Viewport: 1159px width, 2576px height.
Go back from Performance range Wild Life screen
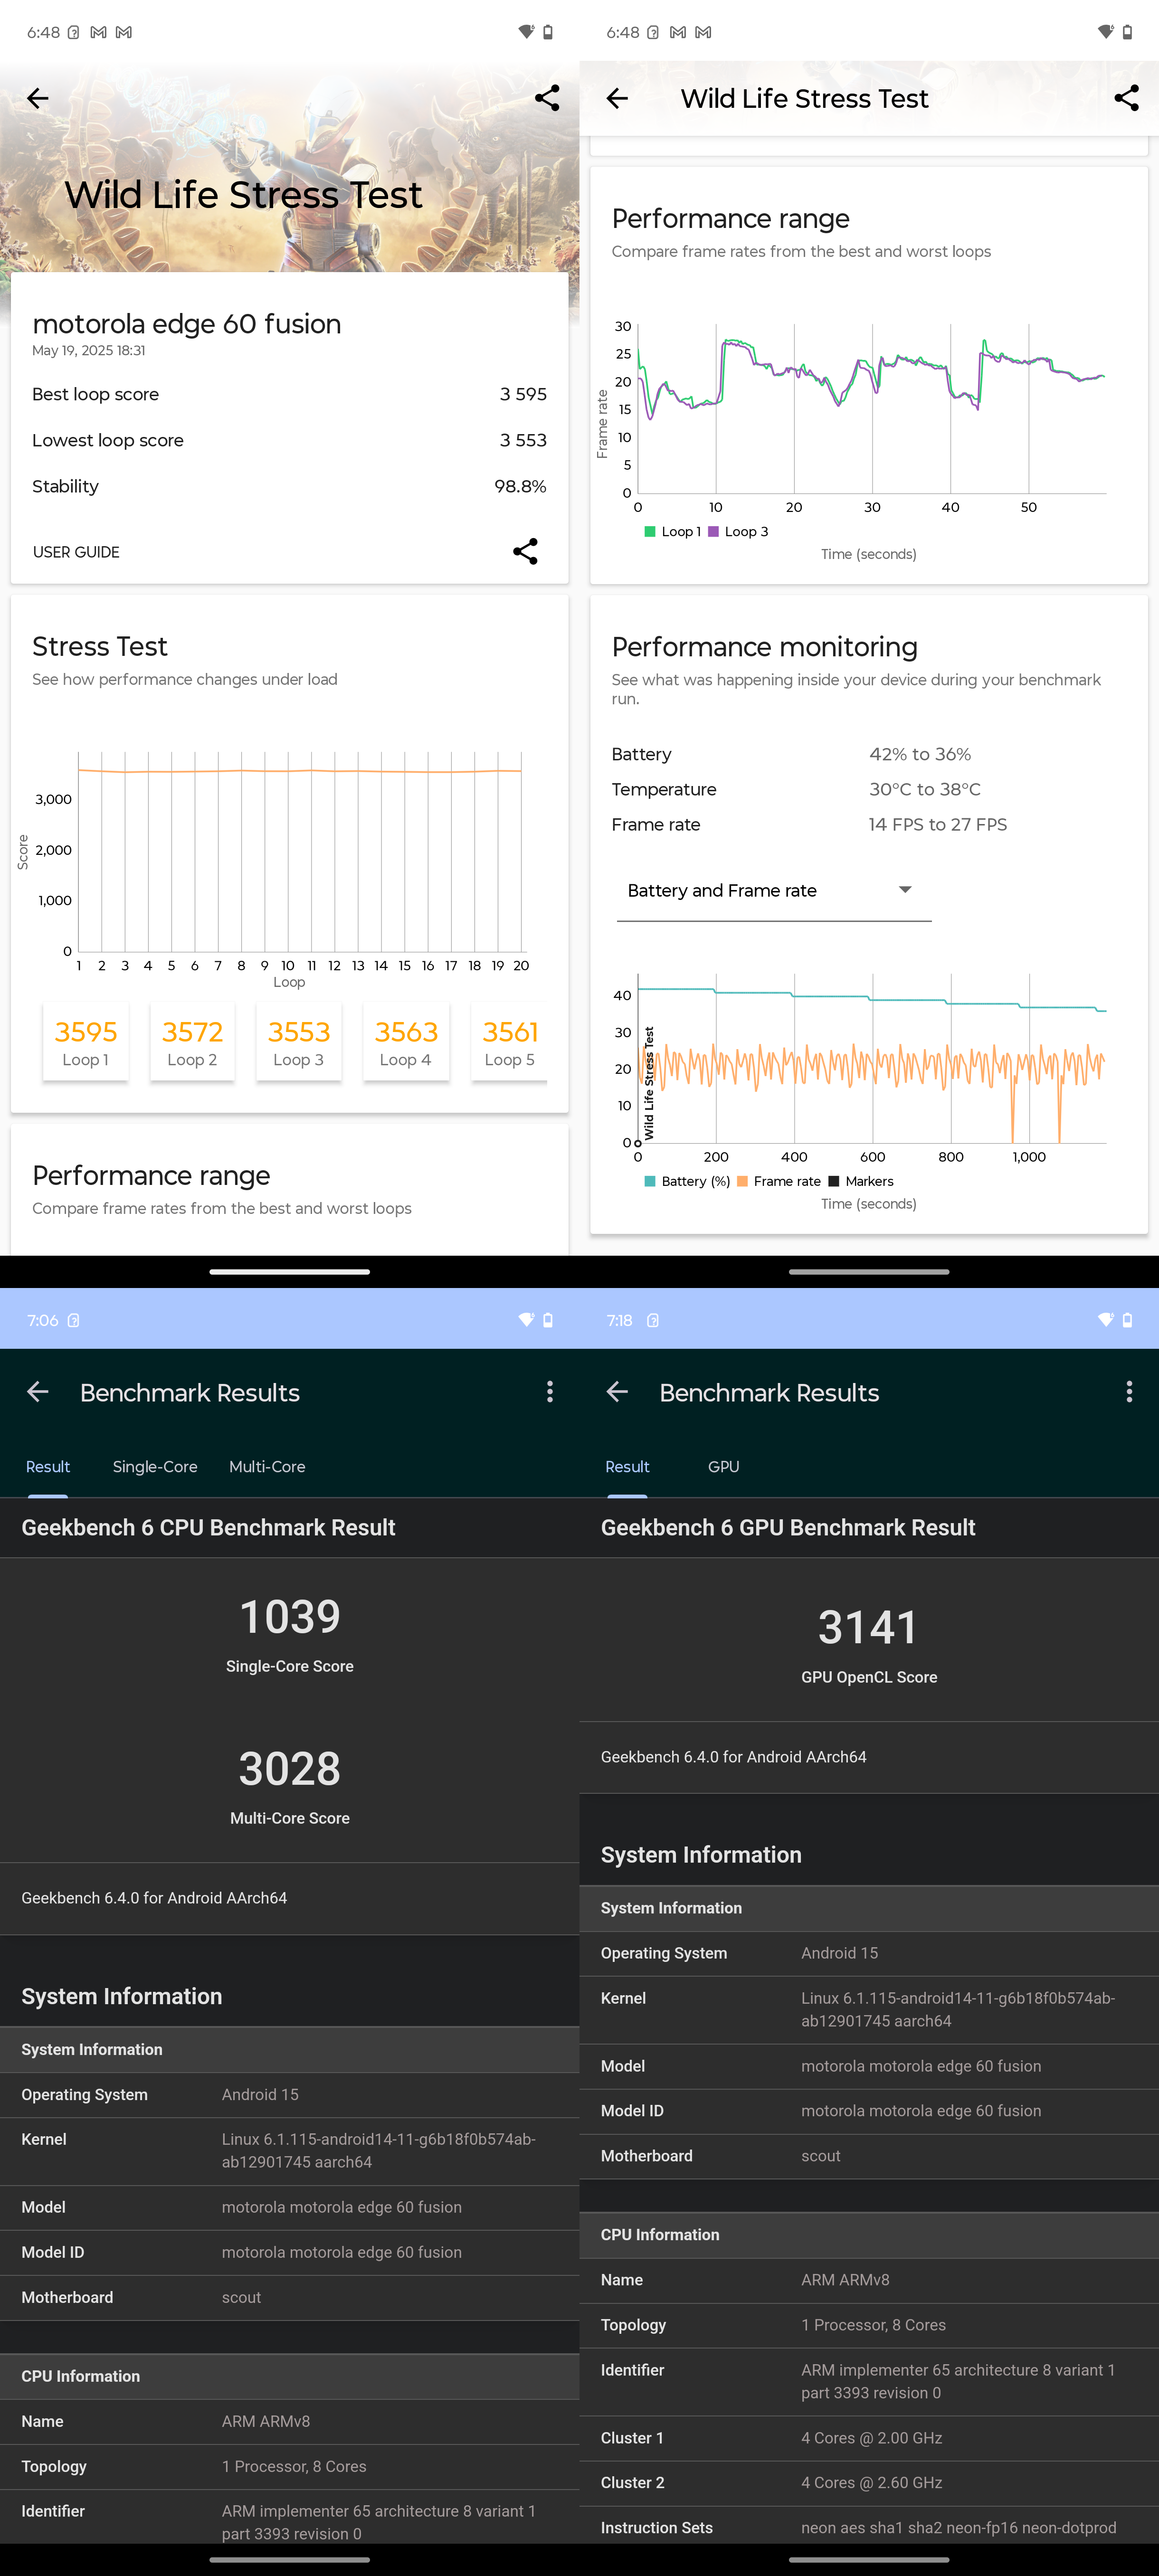tap(617, 98)
